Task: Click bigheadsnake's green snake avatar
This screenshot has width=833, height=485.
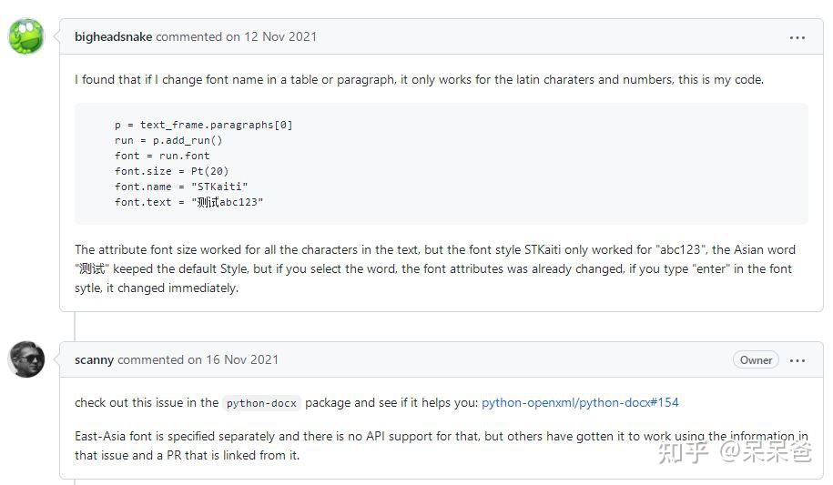Action: (x=25, y=37)
